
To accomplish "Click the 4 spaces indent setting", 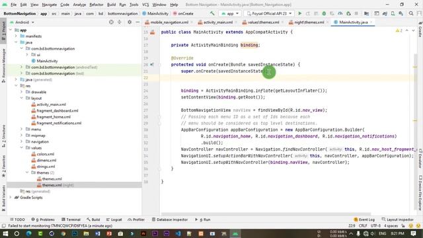I will click(x=391, y=226).
